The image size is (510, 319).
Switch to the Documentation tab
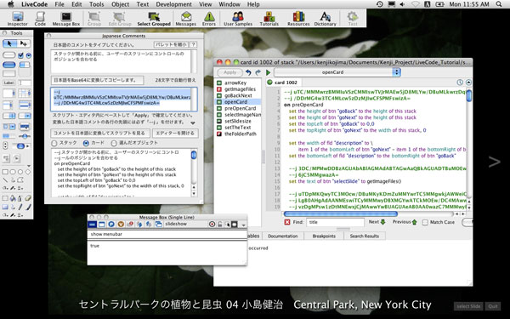[283, 236]
